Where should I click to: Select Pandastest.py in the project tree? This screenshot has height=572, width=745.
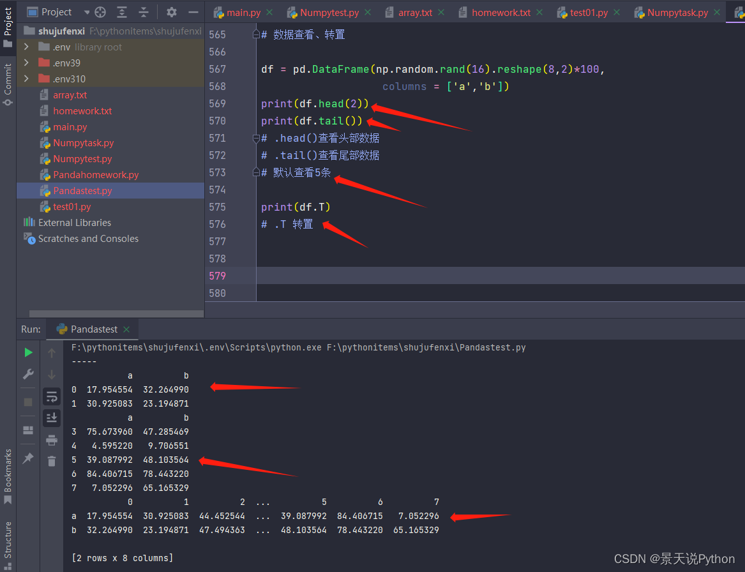pyautogui.click(x=110, y=190)
